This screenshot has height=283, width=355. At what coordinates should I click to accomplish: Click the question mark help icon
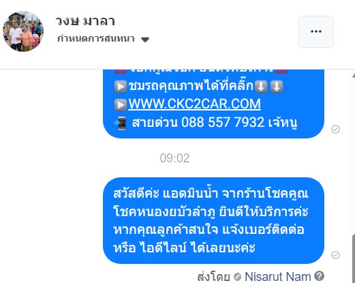click(x=319, y=276)
